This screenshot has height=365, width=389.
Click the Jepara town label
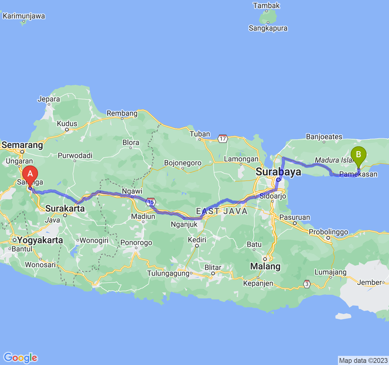pyautogui.click(x=49, y=99)
